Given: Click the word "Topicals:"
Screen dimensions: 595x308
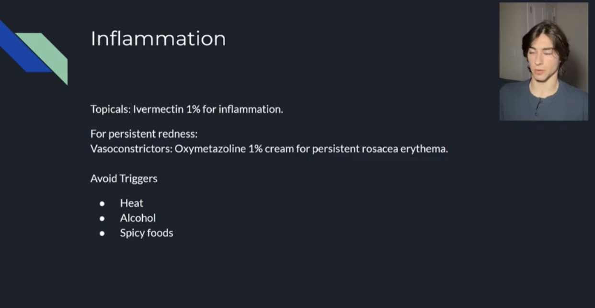Looking at the screenshot, I should pyautogui.click(x=110, y=109).
